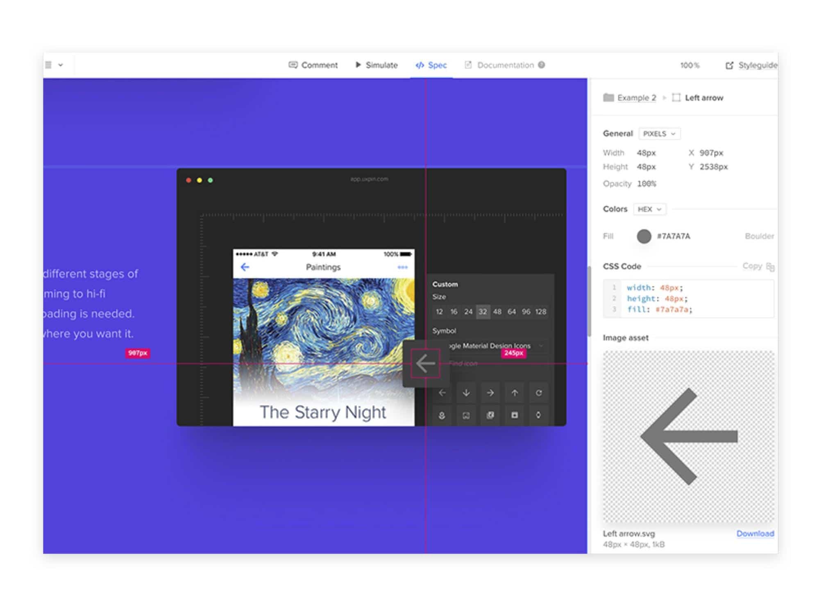Switch to Comment mode

point(313,65)
